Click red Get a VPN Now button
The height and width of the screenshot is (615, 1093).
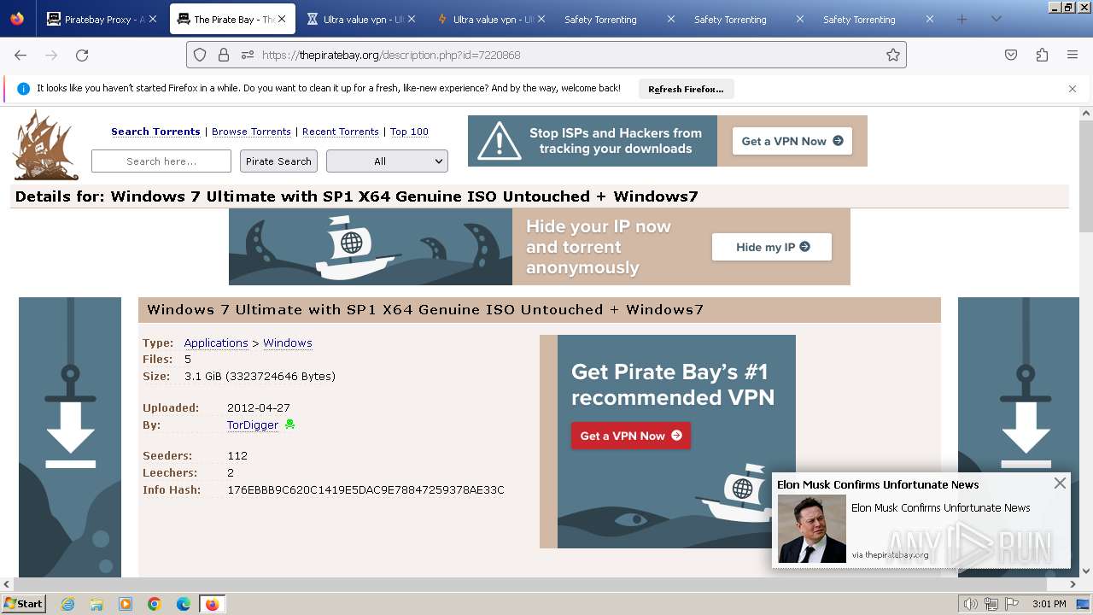click(631, 436)
